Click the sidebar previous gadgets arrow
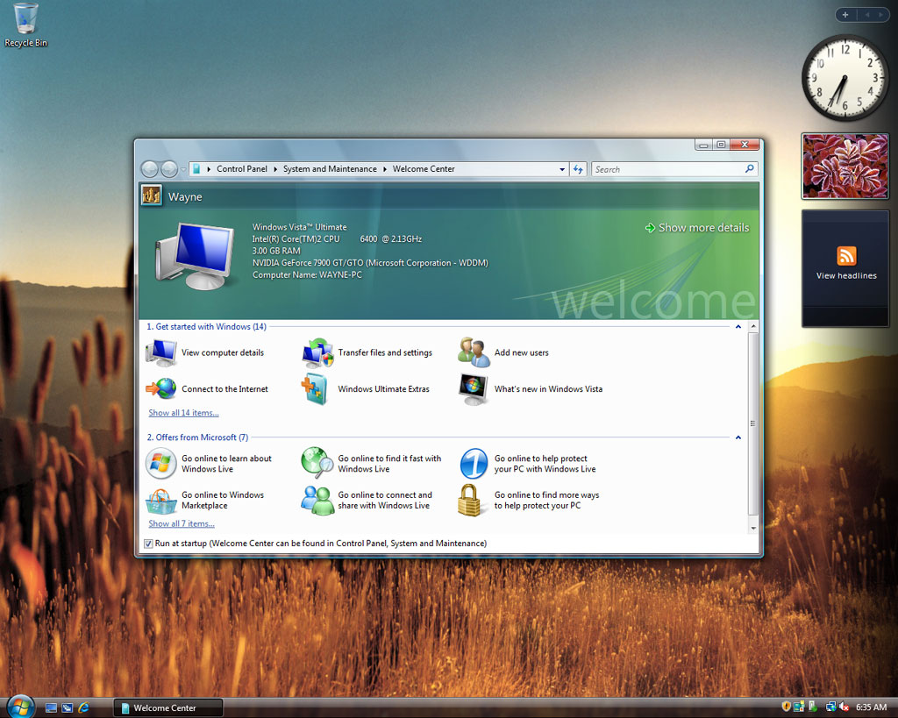This screenshot has height=718, width=898. point(867,15)
